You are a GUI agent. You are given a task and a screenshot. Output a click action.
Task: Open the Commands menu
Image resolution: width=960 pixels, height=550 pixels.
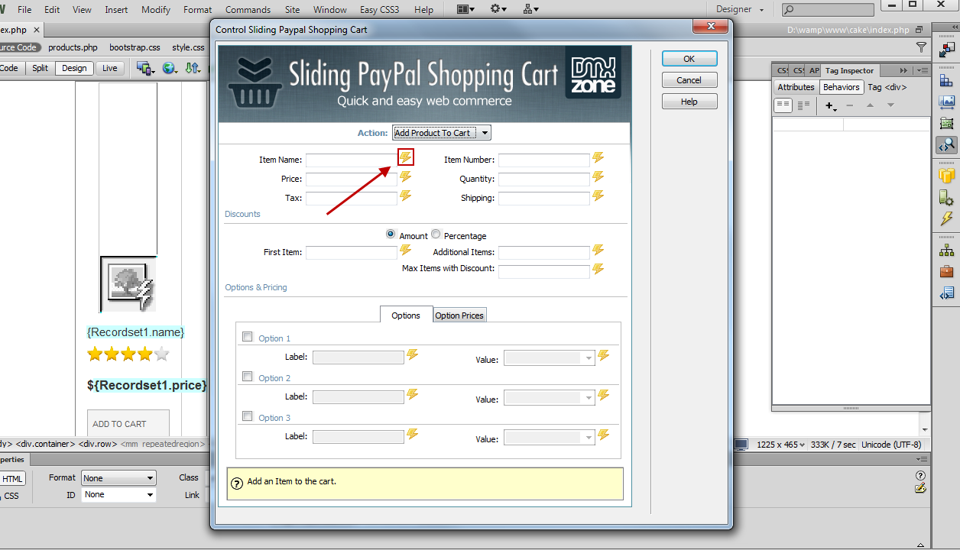coord(248,10)
